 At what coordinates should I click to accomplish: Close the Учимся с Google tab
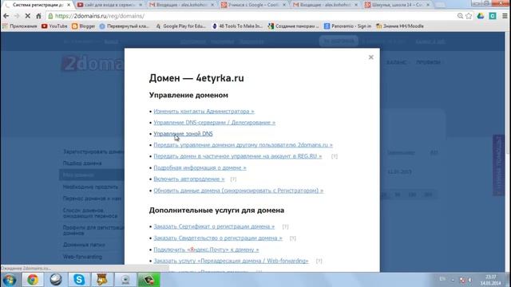click(284, 5)
